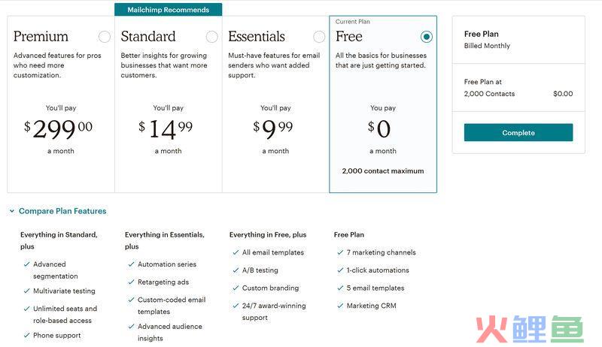Click checkmark icon next to Marketing CRM

340,306
